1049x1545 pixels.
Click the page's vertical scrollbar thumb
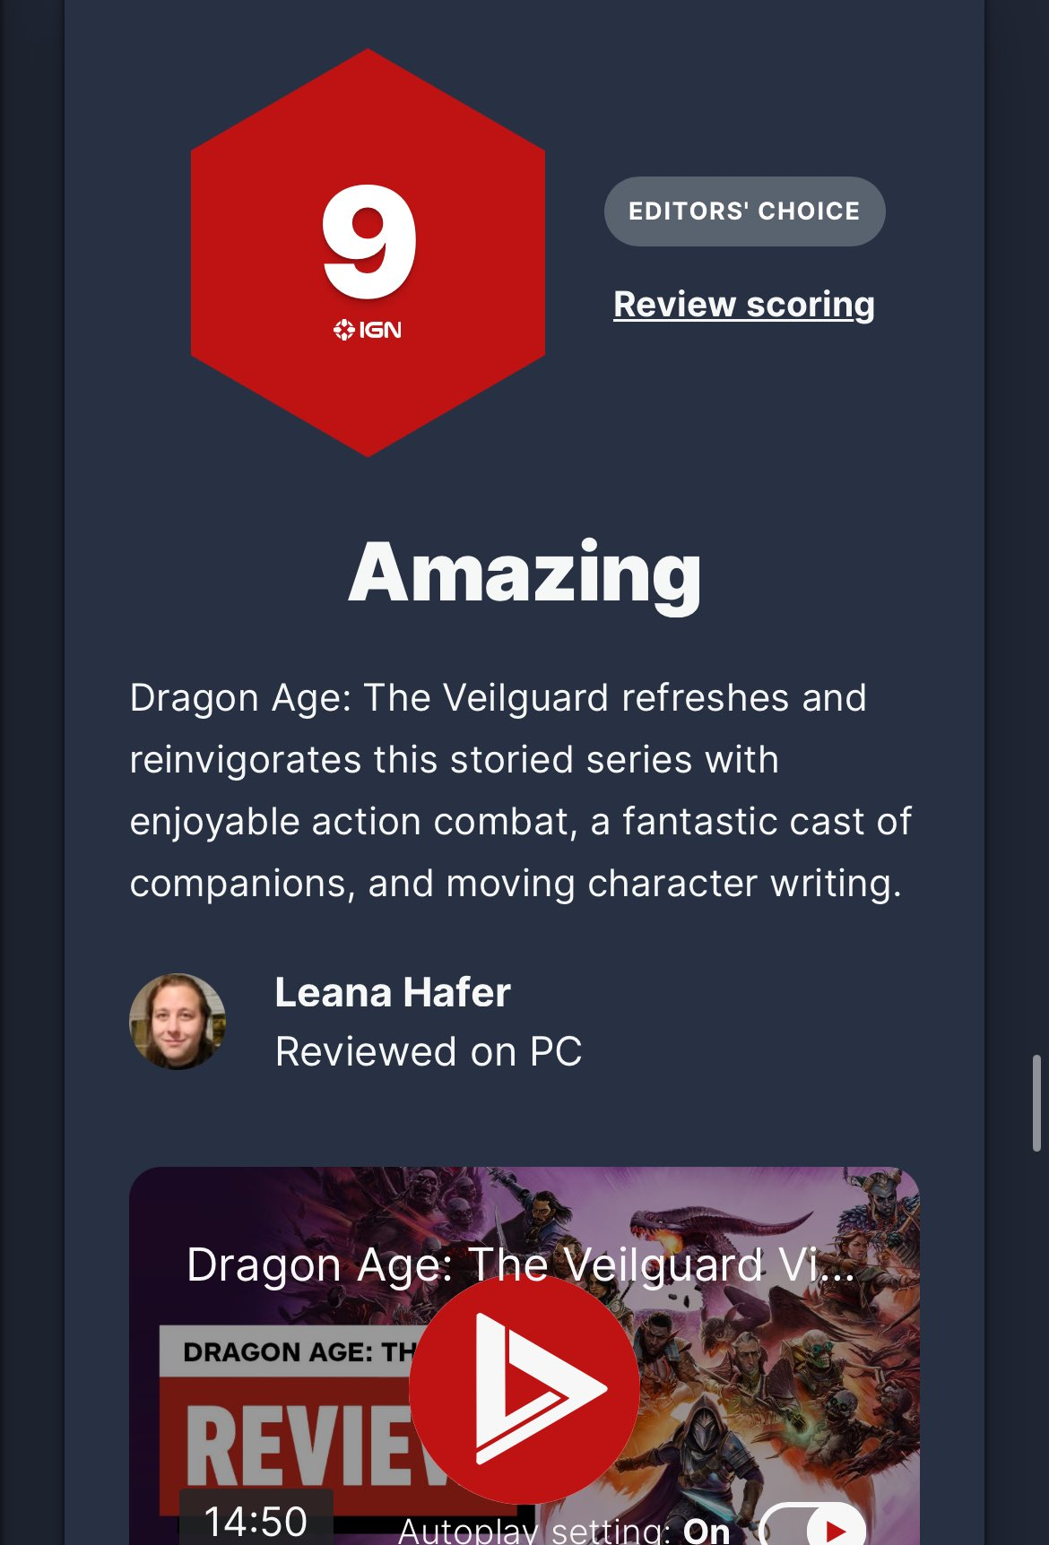point(1036,1103)
